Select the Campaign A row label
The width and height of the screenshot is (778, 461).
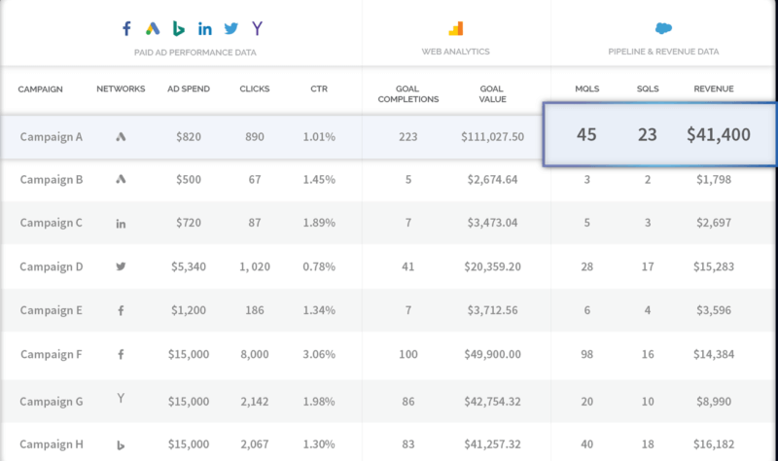click(x=52, y=137)
